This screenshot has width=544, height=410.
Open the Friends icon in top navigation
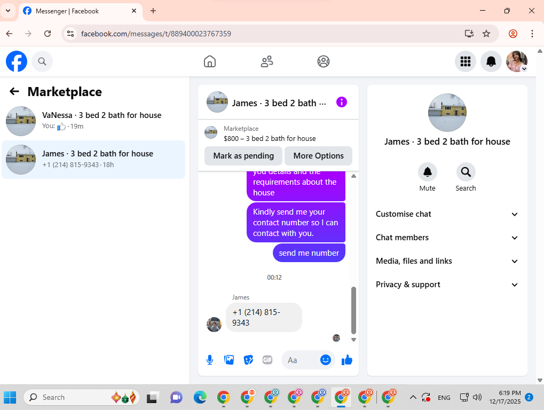tap(267, 61)
